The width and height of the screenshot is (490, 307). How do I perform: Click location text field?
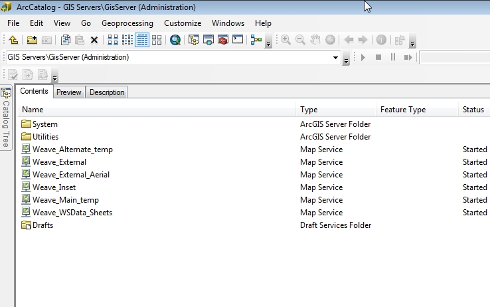[x=169, y=58]
